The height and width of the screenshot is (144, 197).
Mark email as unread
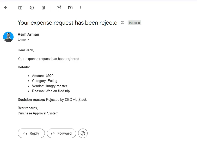[x=59, y=7]
